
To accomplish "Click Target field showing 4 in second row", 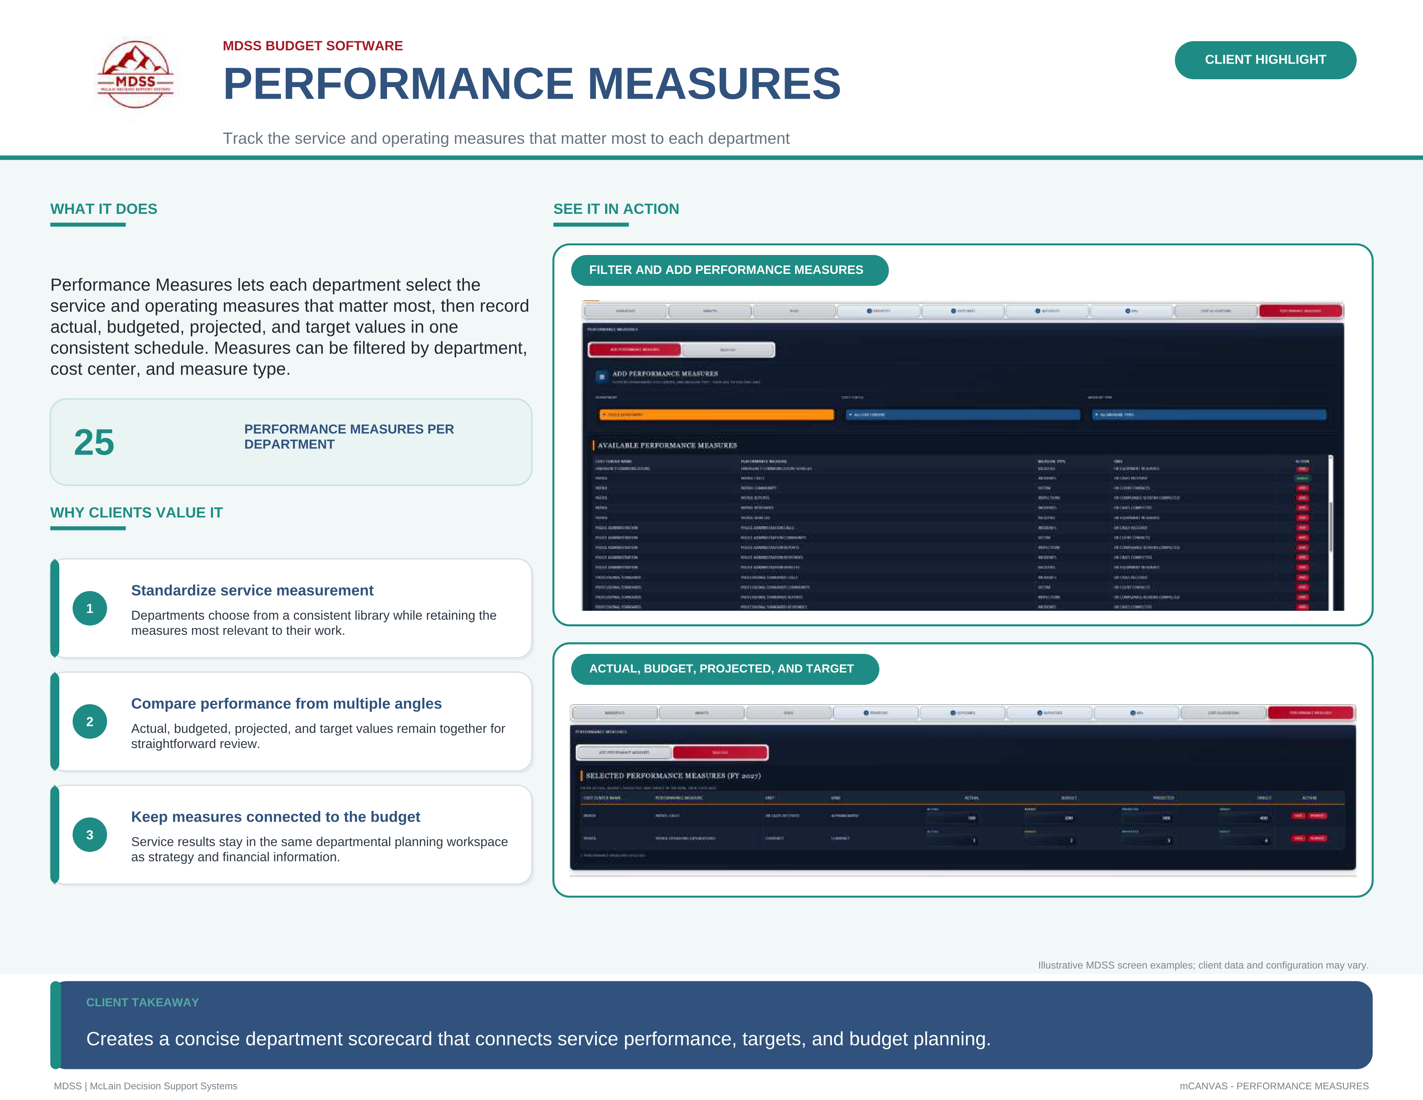I will point(1244,841).
